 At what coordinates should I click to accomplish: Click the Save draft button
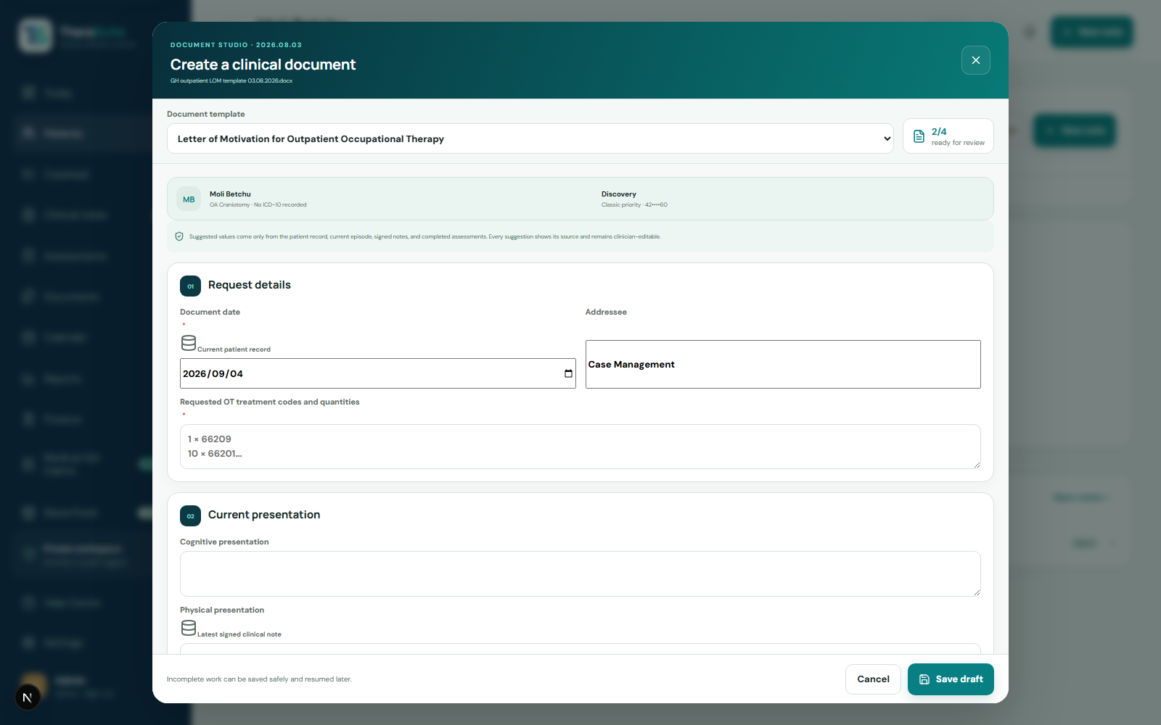951,679
